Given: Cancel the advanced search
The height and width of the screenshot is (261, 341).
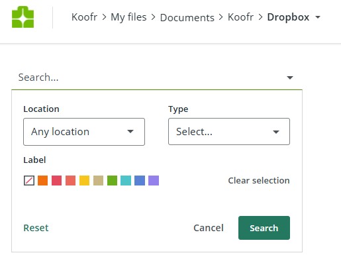Looking at the screenshot, I should [209, 228].
